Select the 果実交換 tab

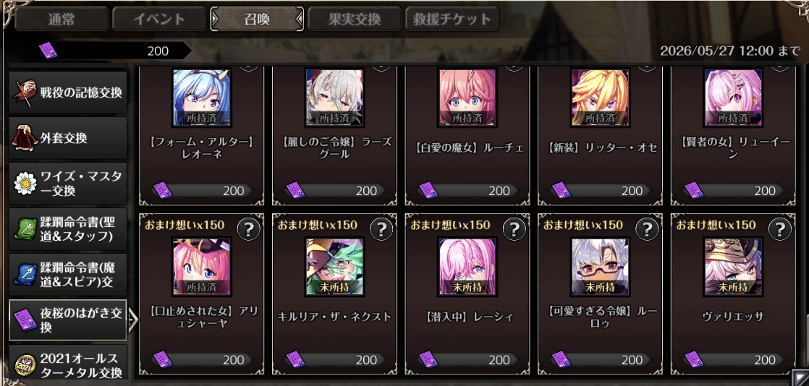point(355,19)
